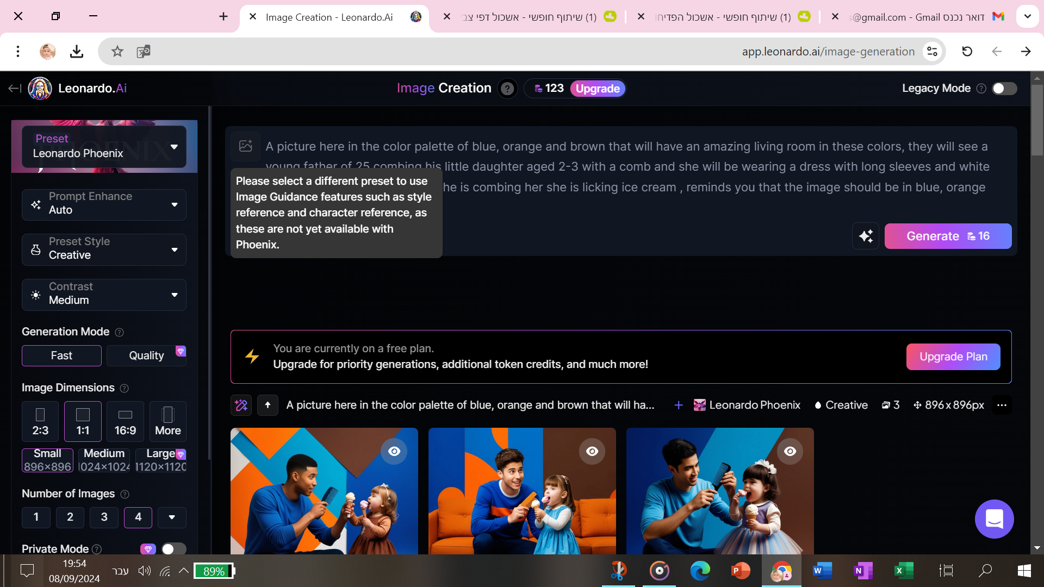
Task: Click the page's vertical scrollbar
Action: point(1037,120)
